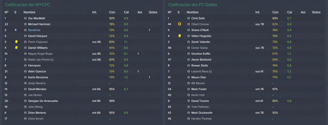Viewport: 328px width, 125px height.
Task: Click the star icon on Baratinha's row
Action: [15, 30]
